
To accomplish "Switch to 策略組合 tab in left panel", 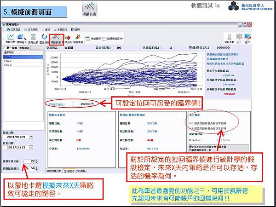I will click(24, 48).
